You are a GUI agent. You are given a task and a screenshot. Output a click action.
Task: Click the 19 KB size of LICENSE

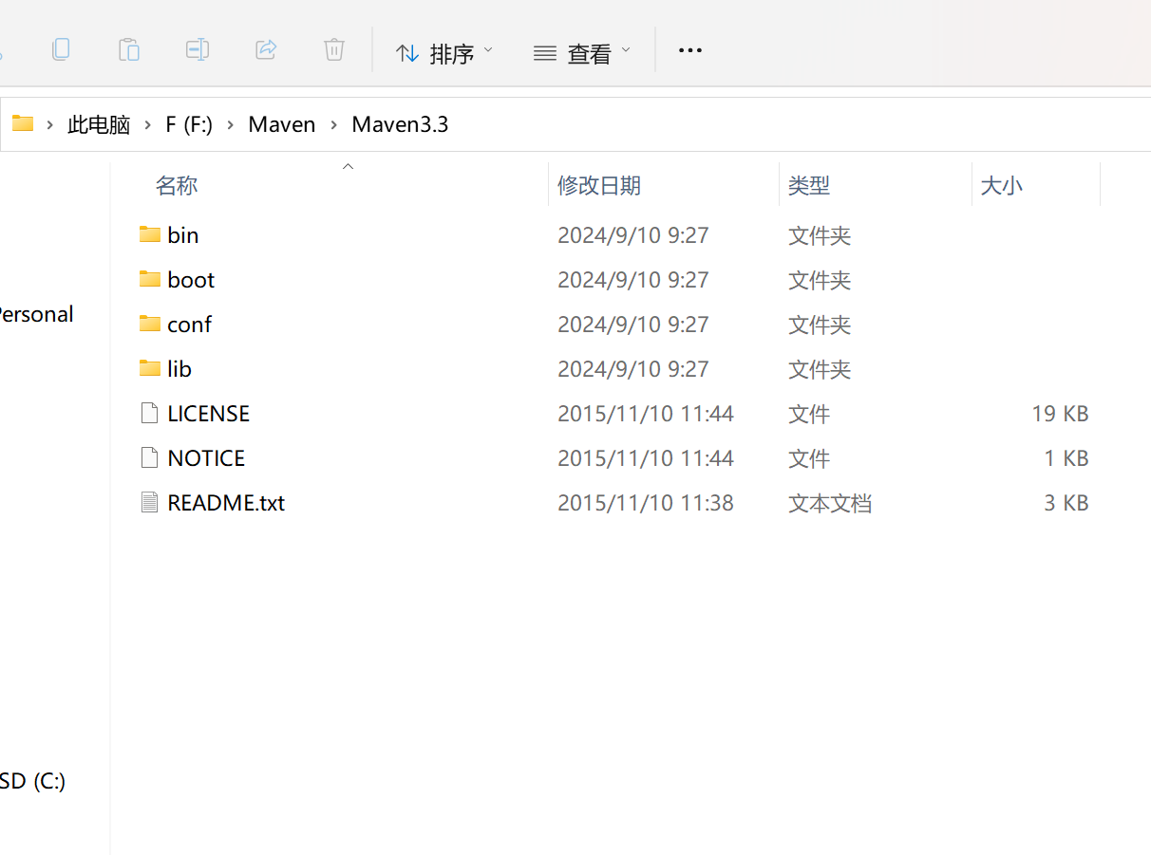tap(1060, 414)
